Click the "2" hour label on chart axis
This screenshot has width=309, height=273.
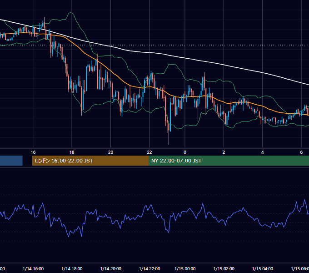pyautogui.click(x=224, y=152)
